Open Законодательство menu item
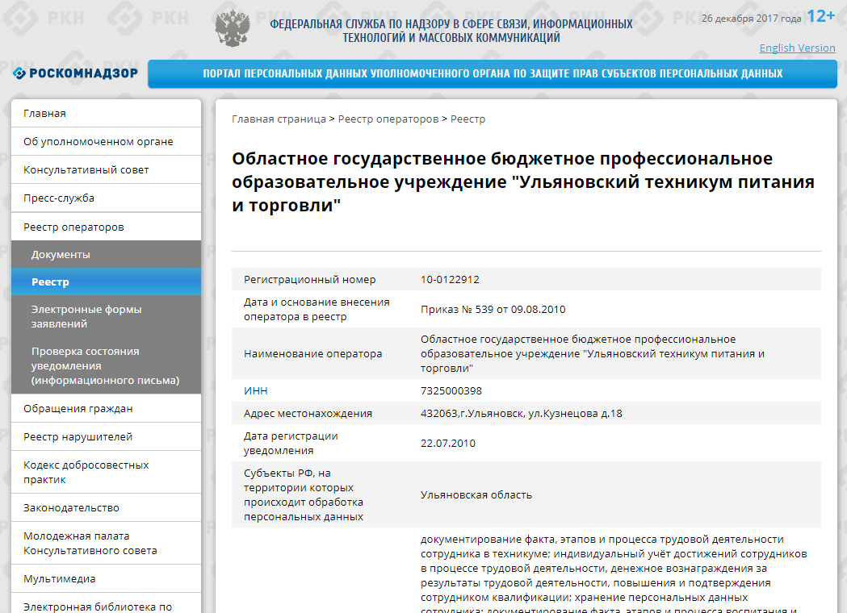The width and height of the screenshot is (847, 613). [71, 508]
